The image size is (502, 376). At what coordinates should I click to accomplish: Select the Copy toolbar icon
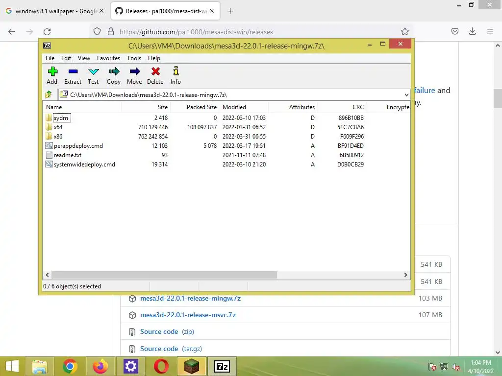tap(114, 75)
